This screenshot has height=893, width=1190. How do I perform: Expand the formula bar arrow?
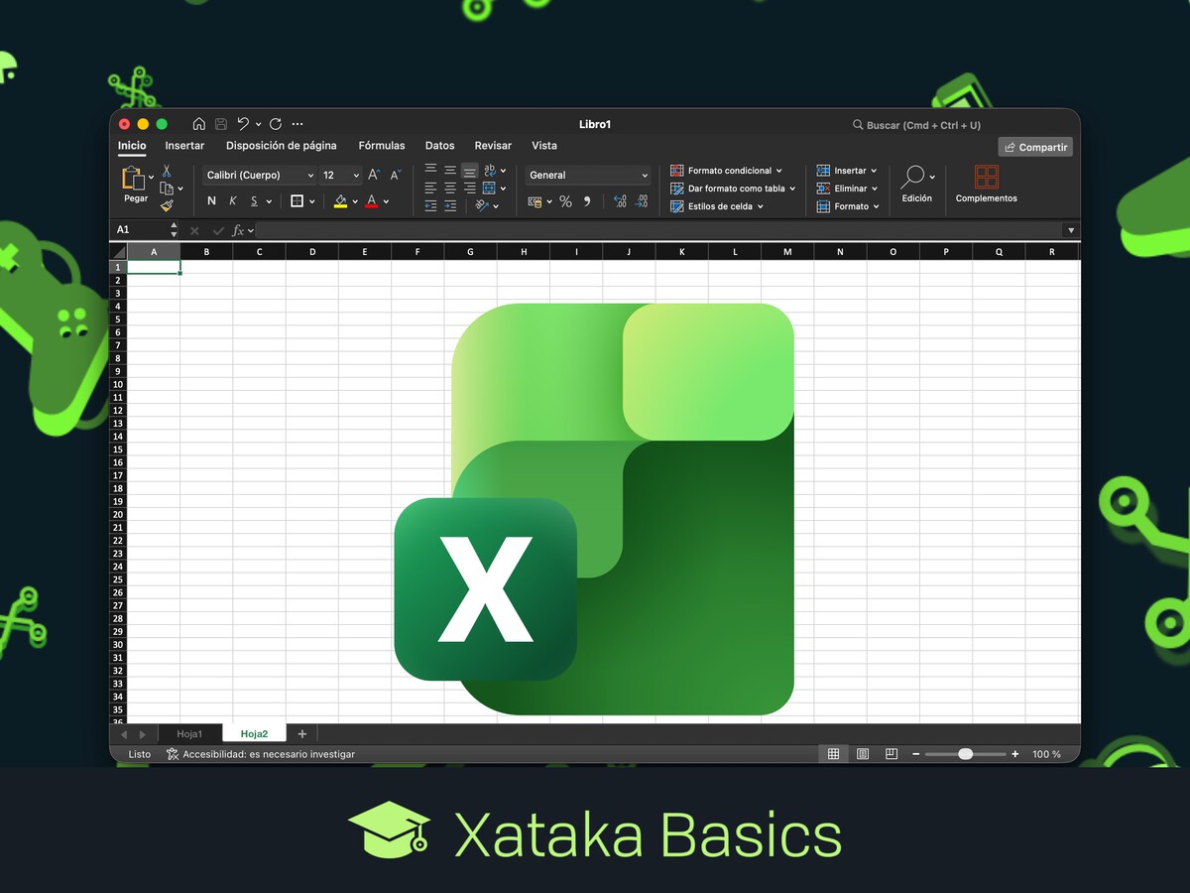tap(1070, 230)
